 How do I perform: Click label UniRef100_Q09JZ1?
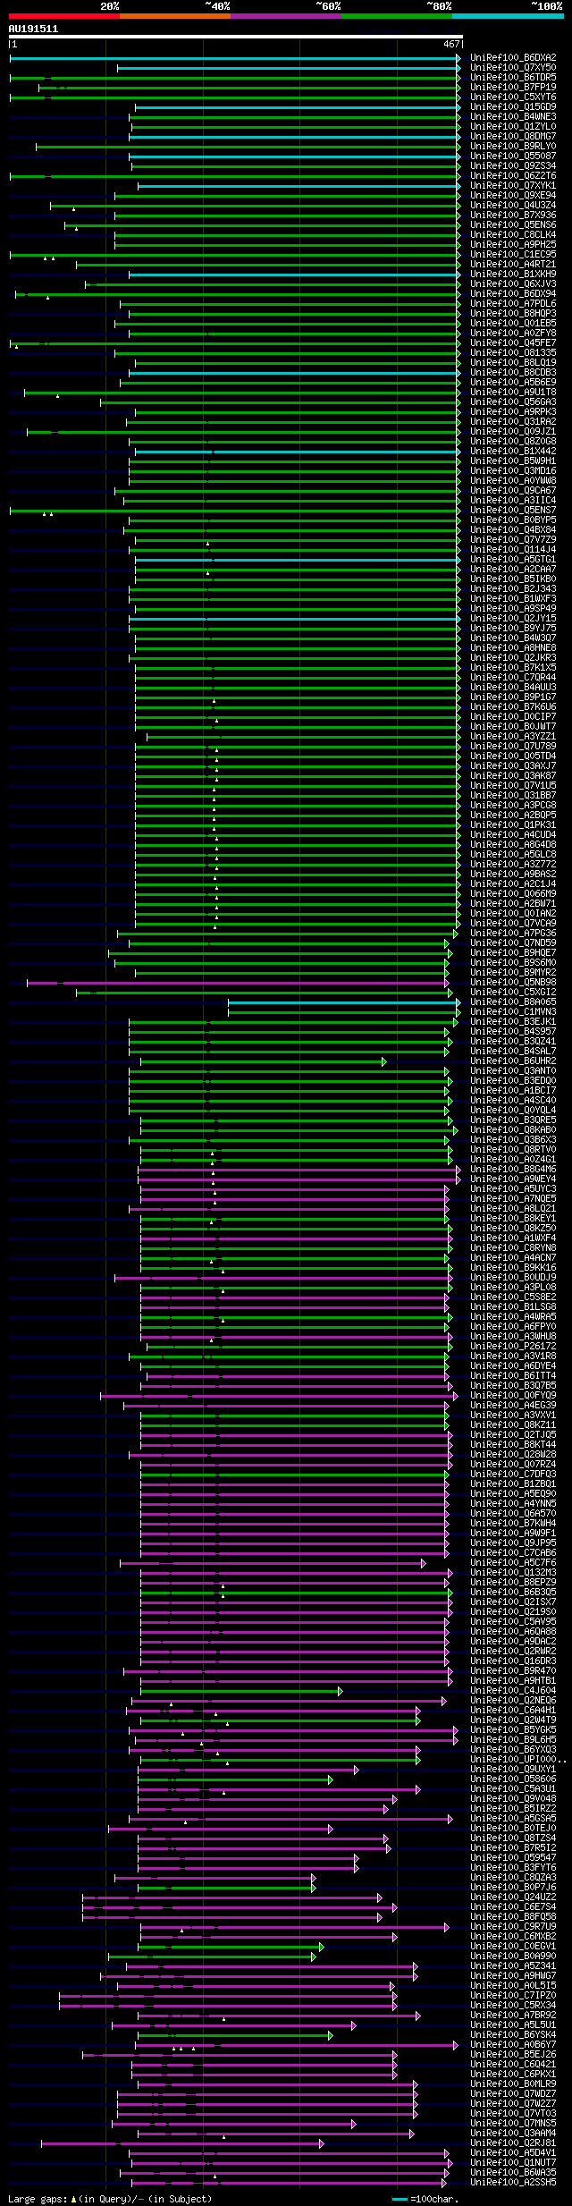click(513, 432)
